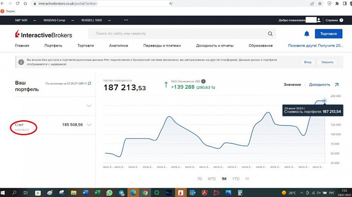This screenshot has height=197, width=352.
Task: Open WhatsApp from taskbar
Action: coord(110,193)
